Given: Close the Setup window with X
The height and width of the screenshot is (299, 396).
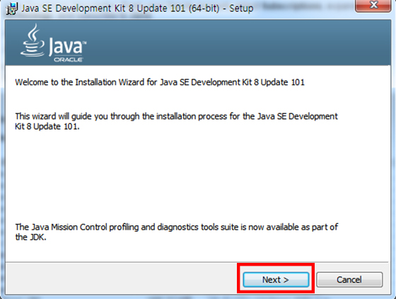Looking at the screenshot, I should pyautogui.click(x=373, y=5).
